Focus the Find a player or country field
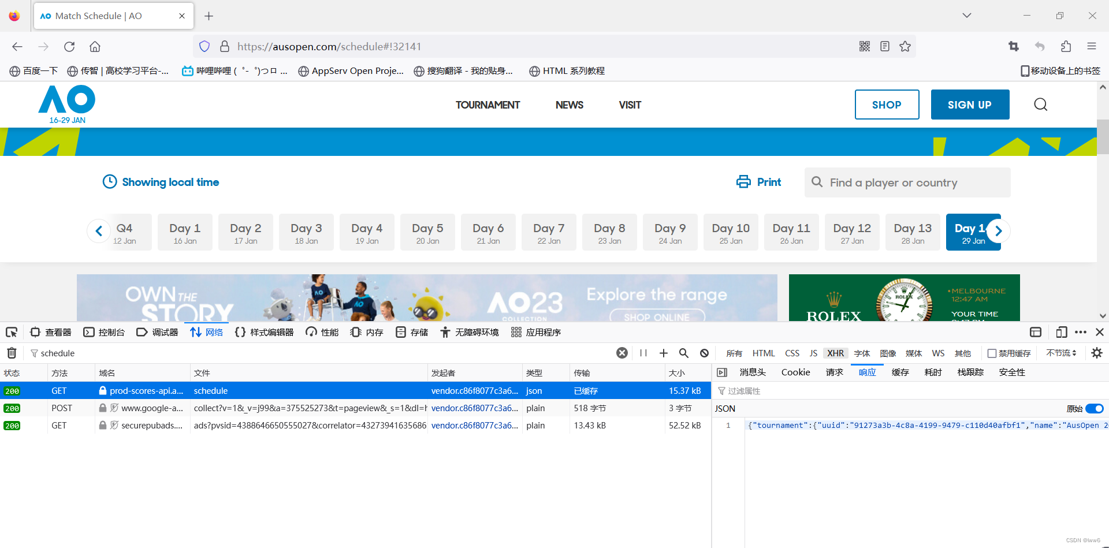Viewport: 1109px width, 548px height. [x=907, y=182]
